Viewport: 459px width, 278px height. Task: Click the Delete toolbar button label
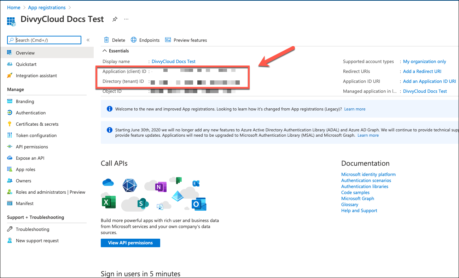coord(119,40)
